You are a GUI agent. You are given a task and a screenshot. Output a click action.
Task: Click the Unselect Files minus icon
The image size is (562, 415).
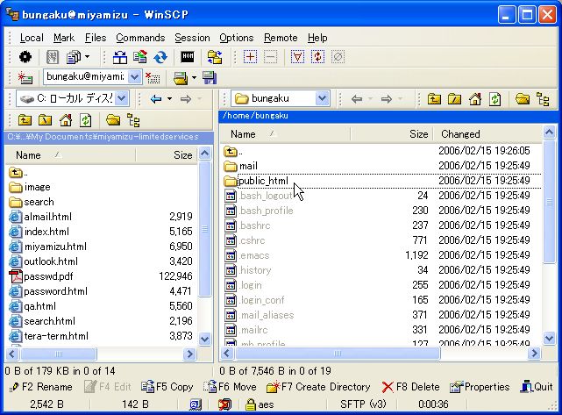click(x=270, y=57)
